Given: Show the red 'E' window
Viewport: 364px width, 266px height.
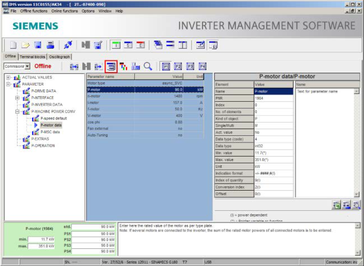Looking at the screenshot, I should click(141, 45).
